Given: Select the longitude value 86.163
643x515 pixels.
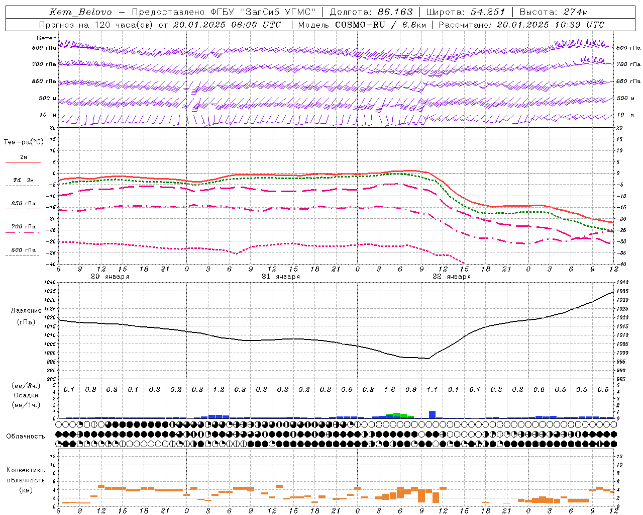Looking at the screenshot, I should 395,12.
